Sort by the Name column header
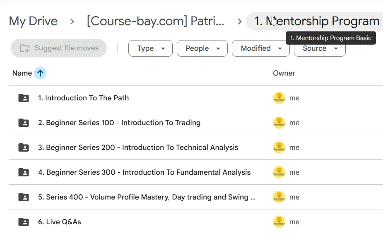Viewport: 383px width, 240px height. tap(22, 73)
